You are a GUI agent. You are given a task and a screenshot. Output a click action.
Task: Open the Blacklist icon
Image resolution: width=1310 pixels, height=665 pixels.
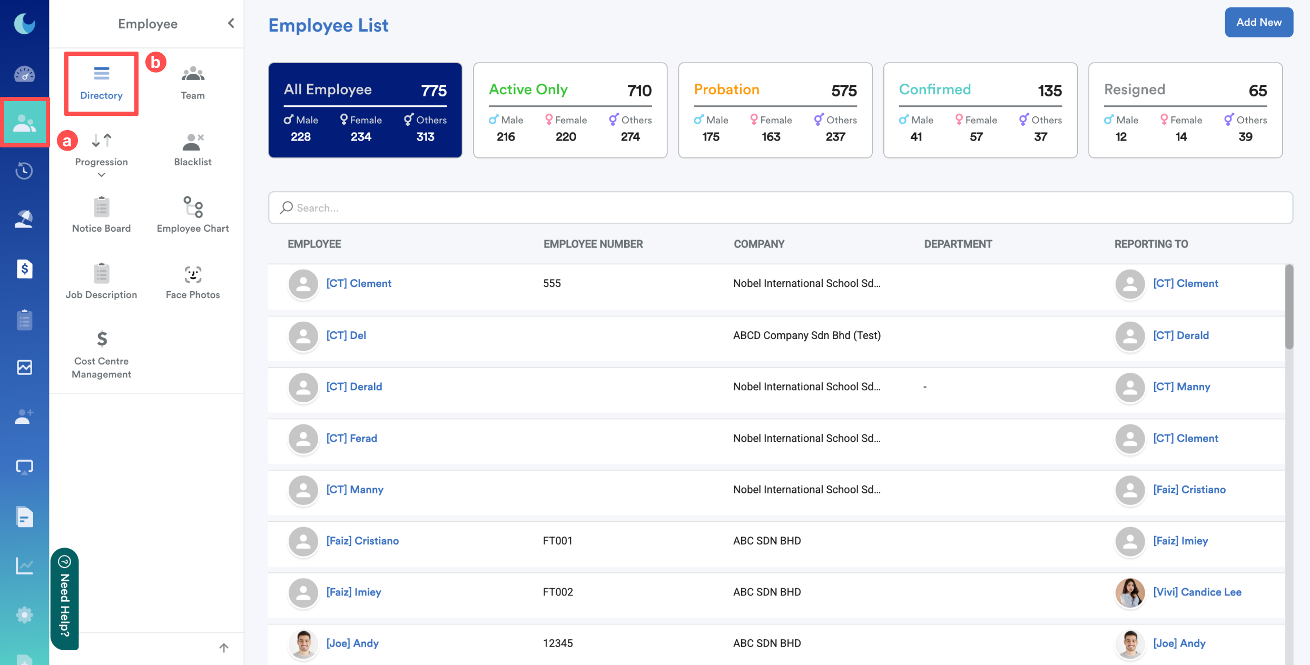[x=193, y=142]
